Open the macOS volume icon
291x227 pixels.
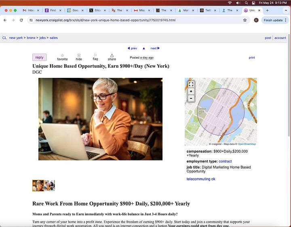tap(238, 3)
